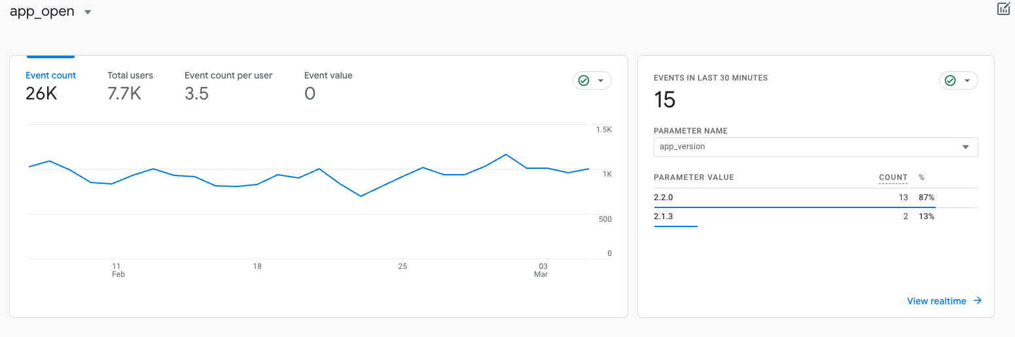
Task: Click the 26K event count value
Action: click(41, 94)
